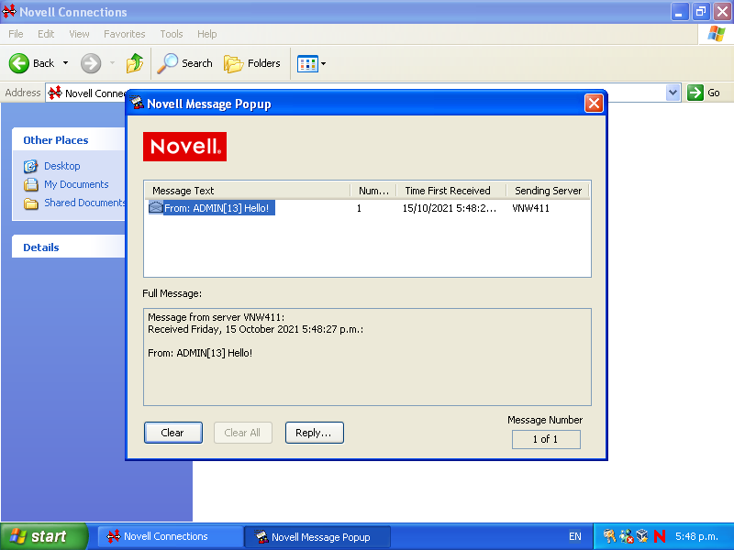Click the green Back arrow icon
The height and width of the screenshot is (550, 734).
pos(19,63)
